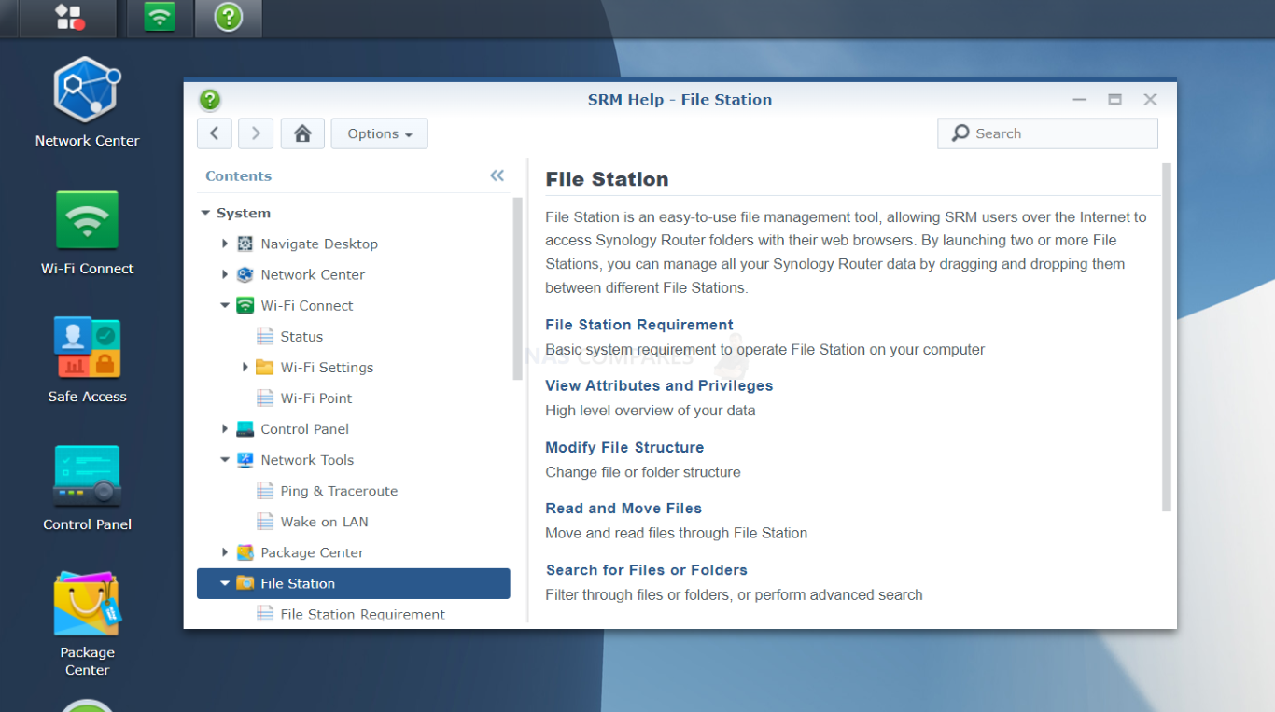Click the Navigate Desktop icon in the tree

pyautogui.click(x=245, y=244)
